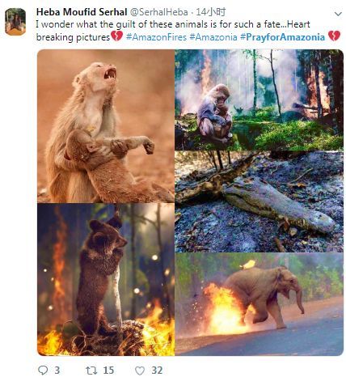The image size is (346, 377).
Task: Retweet this post using the retweet icon
Action: click(91, 371)
